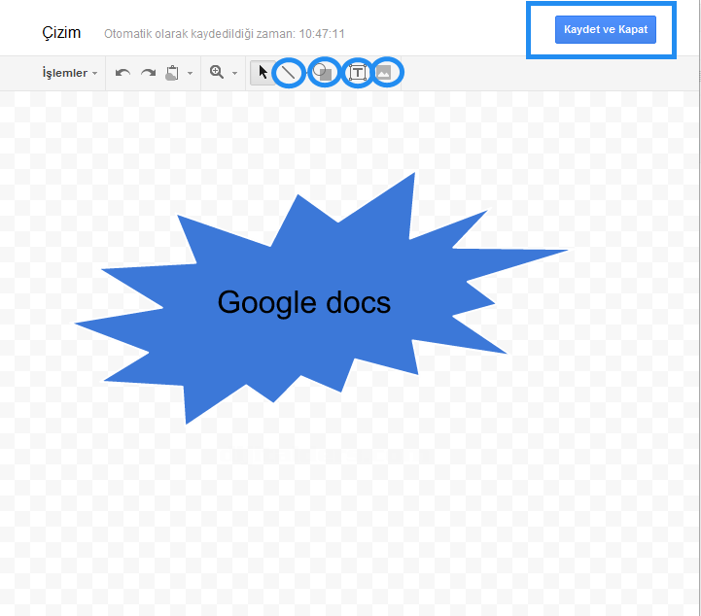The height and width of the screenshot is (616, 701).
Task: Click the Zoom magnifier icon
Action: click(217, 72)
